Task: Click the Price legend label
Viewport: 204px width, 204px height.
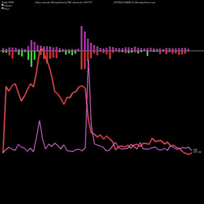Action: (7, 9)
